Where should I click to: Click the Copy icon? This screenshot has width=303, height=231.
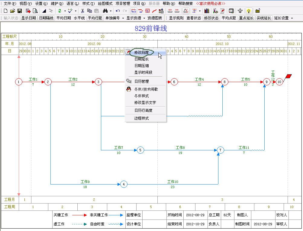point(89,11)
